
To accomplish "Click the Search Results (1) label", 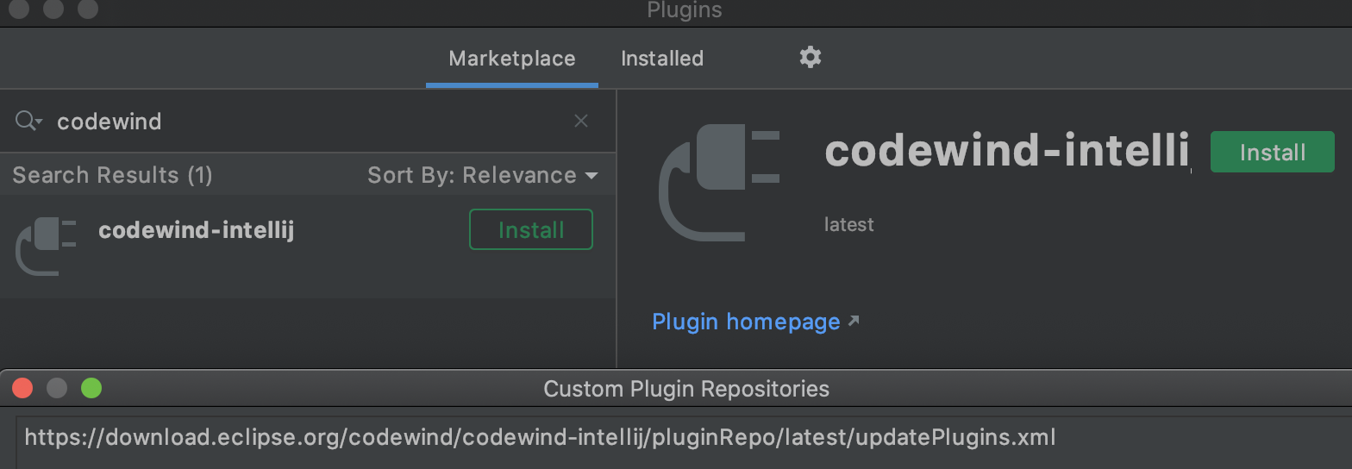I will pos(112,175).
